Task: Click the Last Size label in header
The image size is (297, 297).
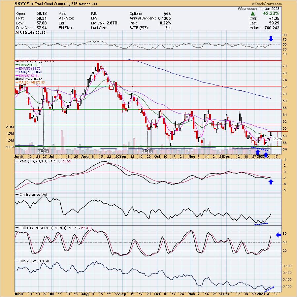Action: 99,28
